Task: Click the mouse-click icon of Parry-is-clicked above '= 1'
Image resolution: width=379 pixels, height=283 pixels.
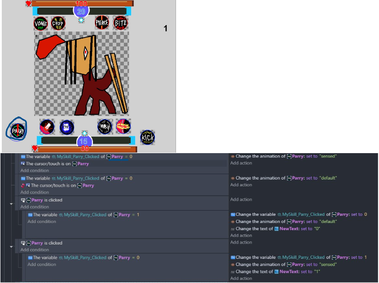Action: coord(23,200)
